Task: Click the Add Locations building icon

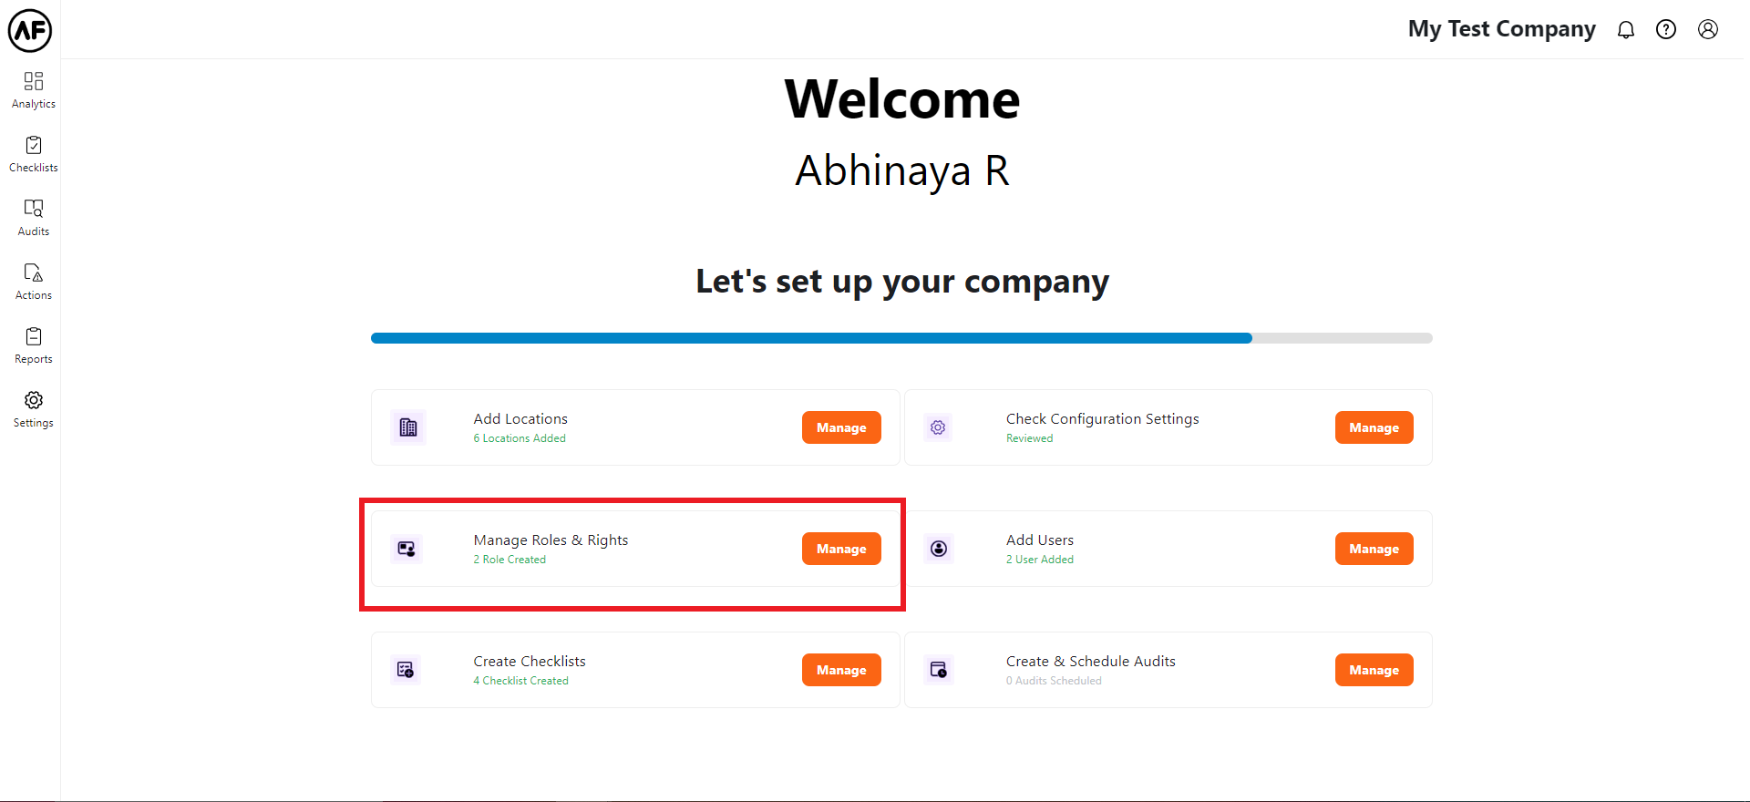Action: pyautogui.click(x=407, y=427)
